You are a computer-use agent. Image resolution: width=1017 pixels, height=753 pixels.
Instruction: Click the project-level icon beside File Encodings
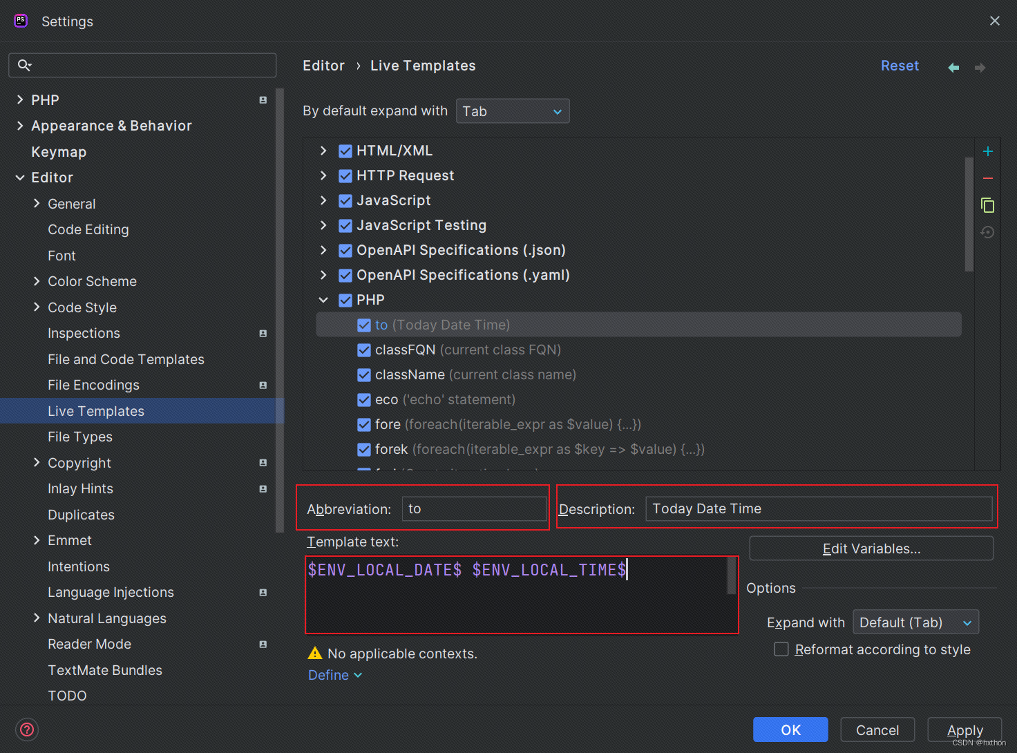click(263, 385)
